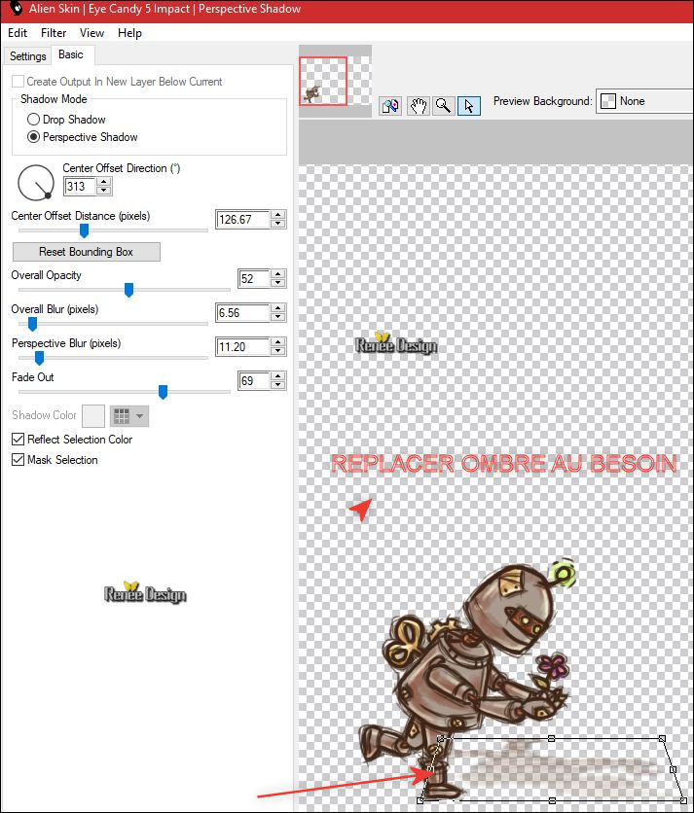Click the top-middle bounding box handle
Image resolution: width=694 pixels, height=813 pixels.
click(x=551, y=738)
